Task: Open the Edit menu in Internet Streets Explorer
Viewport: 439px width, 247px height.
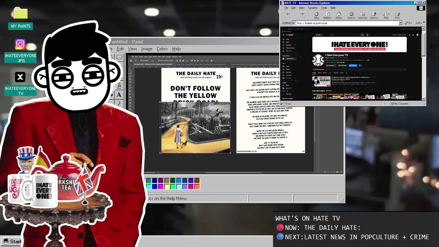Action: pos(294,8)
